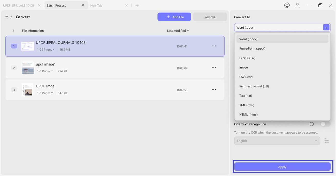Click the OCR info icon
The width and height of the screenshot is (336, 176).
(x=312, y=124)
